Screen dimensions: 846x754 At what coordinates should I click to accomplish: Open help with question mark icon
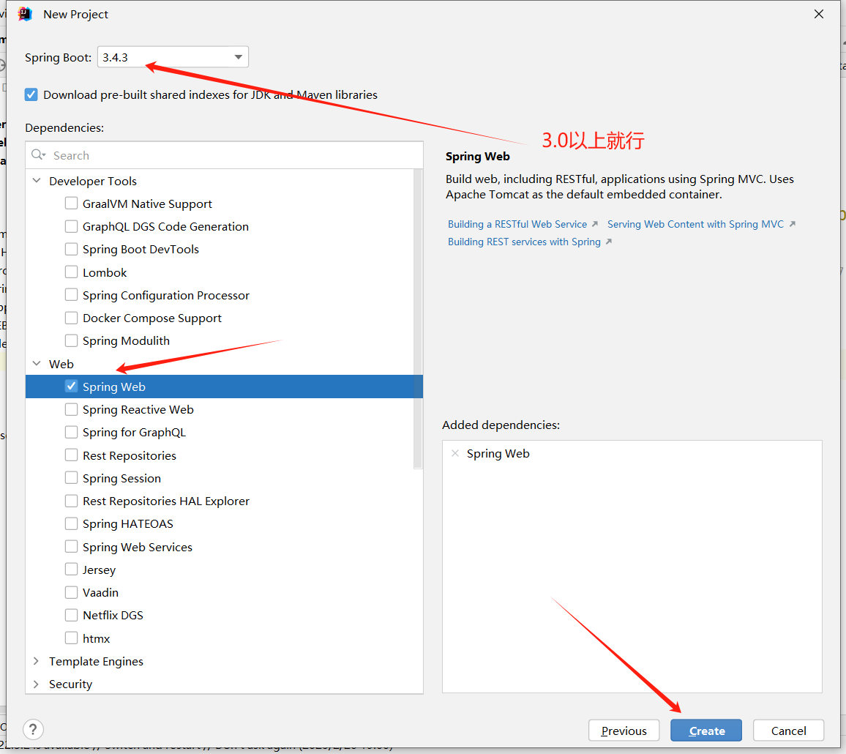33,730
